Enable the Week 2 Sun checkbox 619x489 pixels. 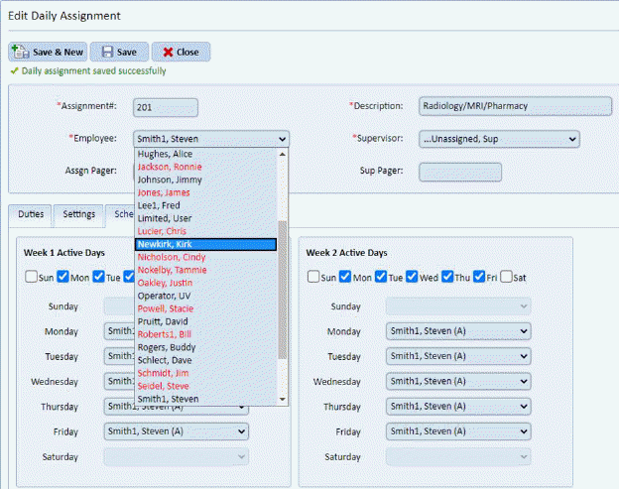click(x=313, y=277)
